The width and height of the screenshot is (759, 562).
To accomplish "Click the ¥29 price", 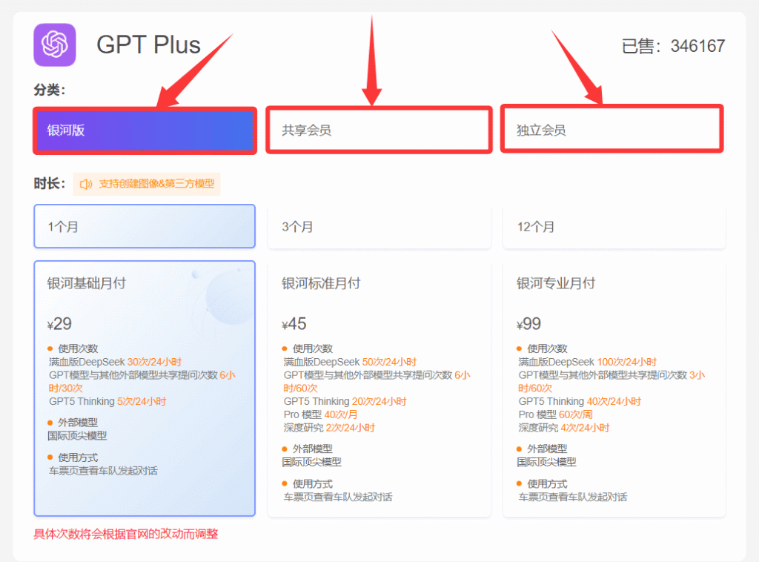I will [x=59, y=324].
